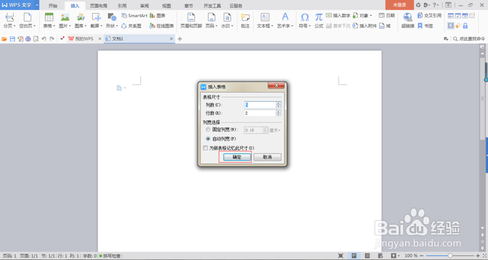
Task: Click 插入数字 insert number
Action: pos(338,16)
